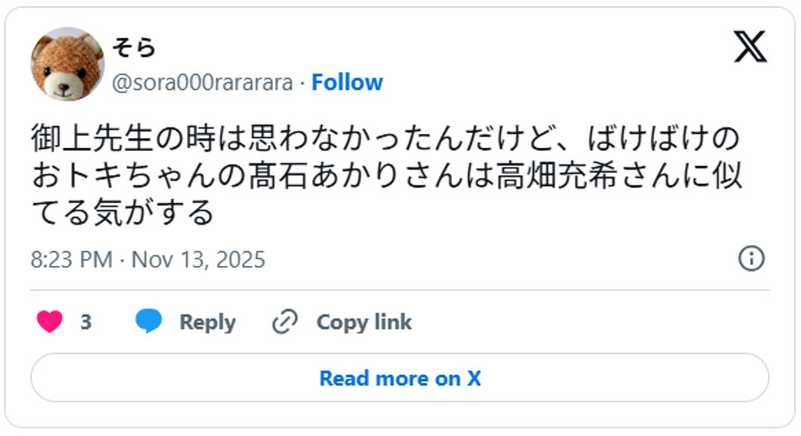
Task: Follow the sora000rararara account
Action: click(346, 83)
